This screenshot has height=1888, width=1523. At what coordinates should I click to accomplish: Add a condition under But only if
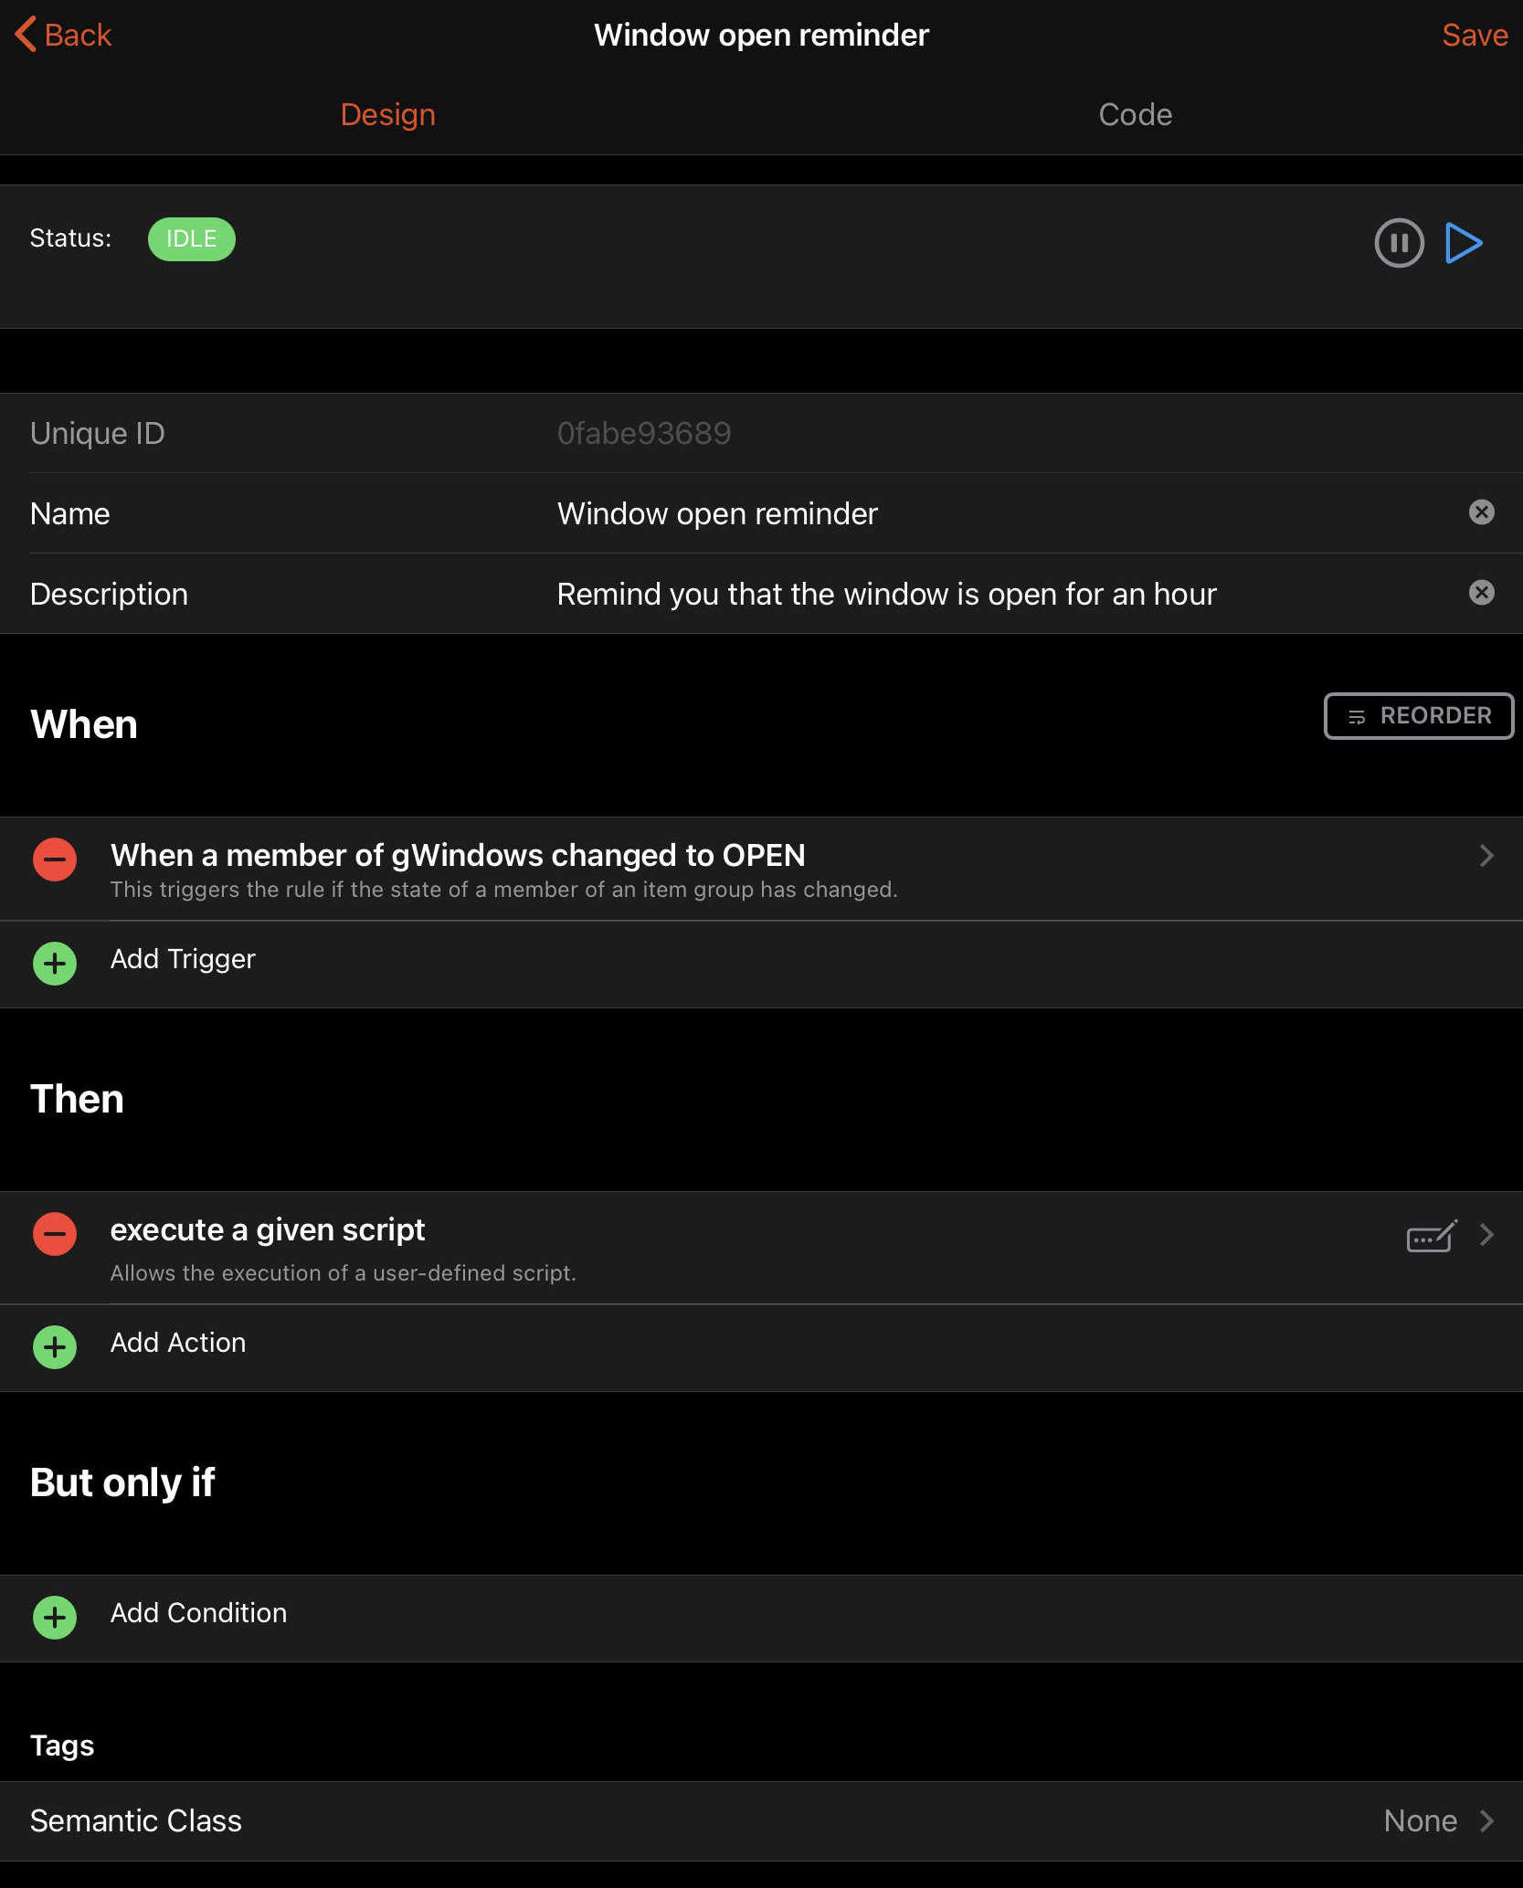click(x=54, y=1617)
